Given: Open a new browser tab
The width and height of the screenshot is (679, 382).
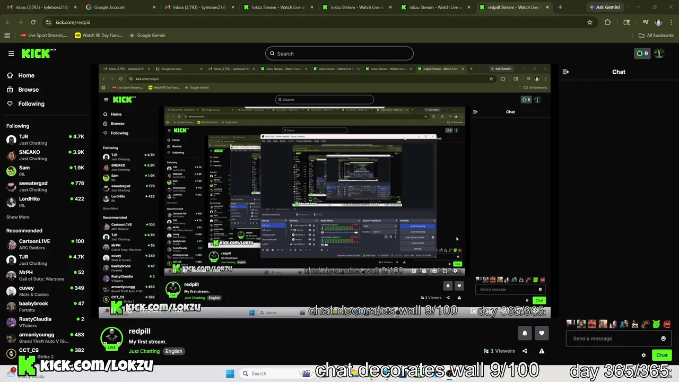Looking at the screenshot, I should pyautogui.click(x=560, y=7).
